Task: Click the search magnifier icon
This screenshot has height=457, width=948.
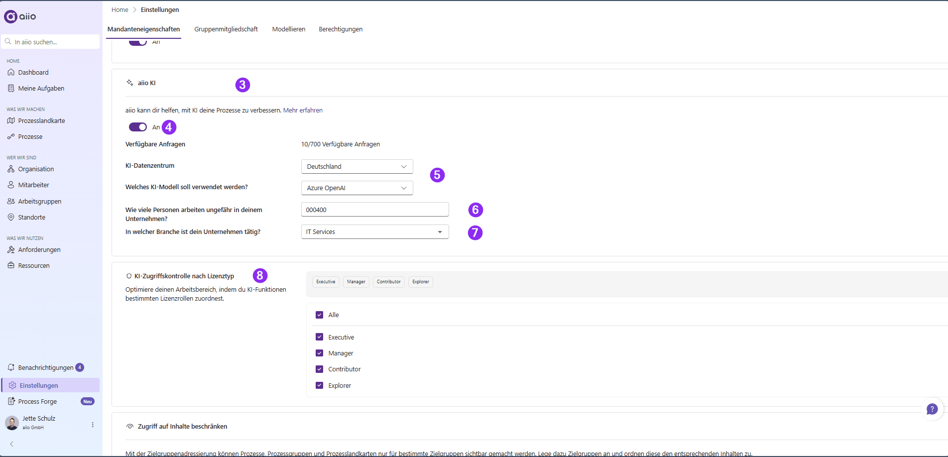Action: (x=8, y=42)
